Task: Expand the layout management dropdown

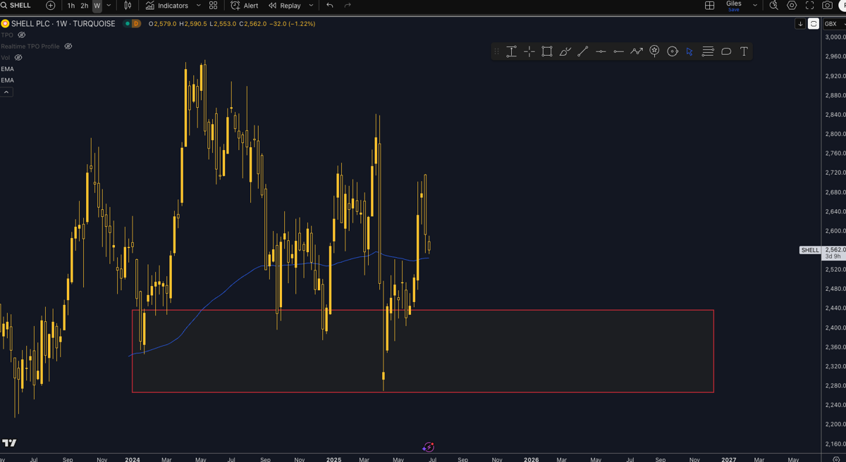Action: pos(755,6)
